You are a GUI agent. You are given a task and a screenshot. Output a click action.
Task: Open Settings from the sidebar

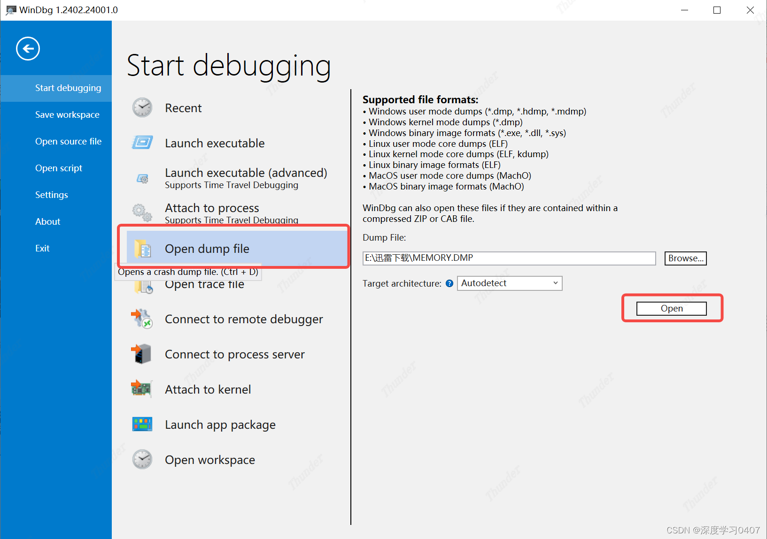52,195
